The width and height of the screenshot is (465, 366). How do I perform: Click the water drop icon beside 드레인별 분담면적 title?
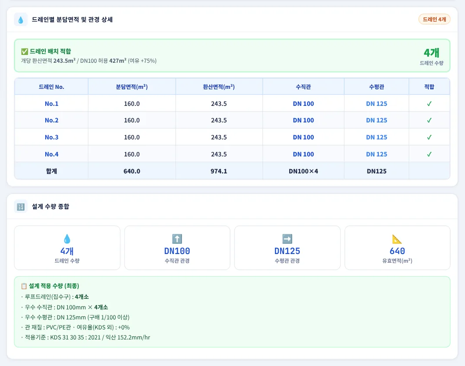[21, 20]
